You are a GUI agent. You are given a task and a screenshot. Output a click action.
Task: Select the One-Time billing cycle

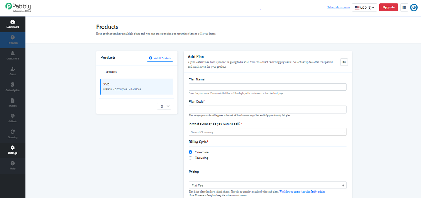[190, 152]
